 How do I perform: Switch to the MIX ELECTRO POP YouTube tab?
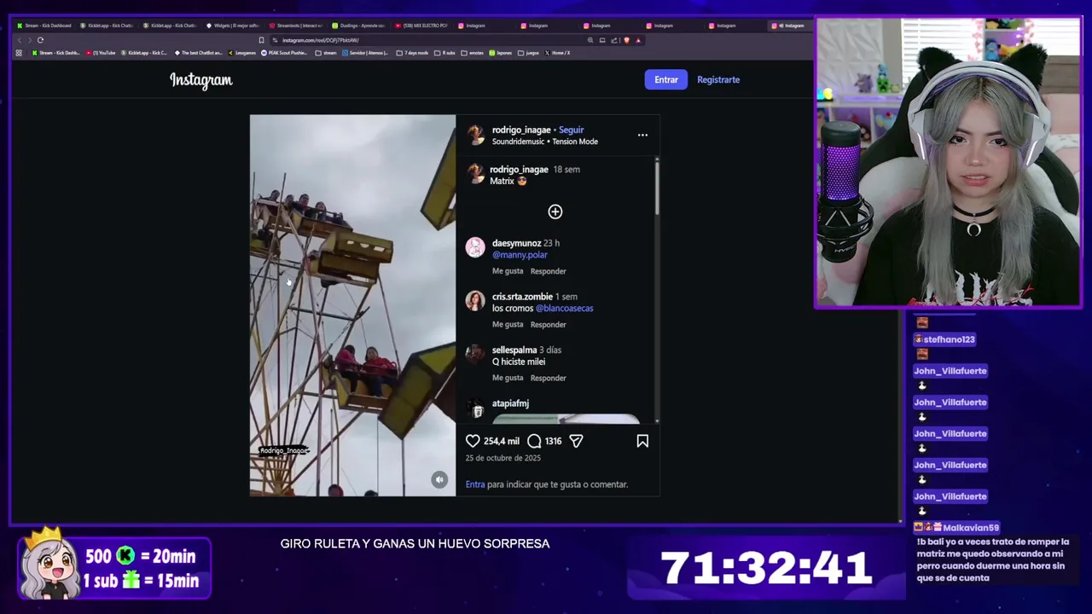(x=421, y=26)
